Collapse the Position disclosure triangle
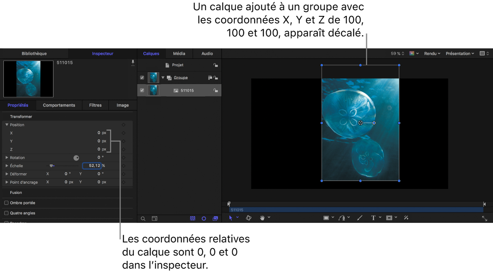This screenshot has width=493, height=273. 7,125
